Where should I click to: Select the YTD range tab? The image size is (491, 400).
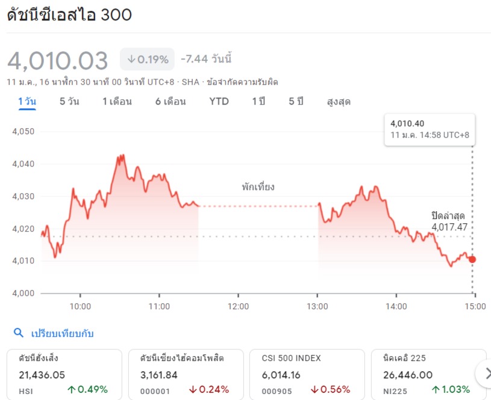(x=219, y=102)
